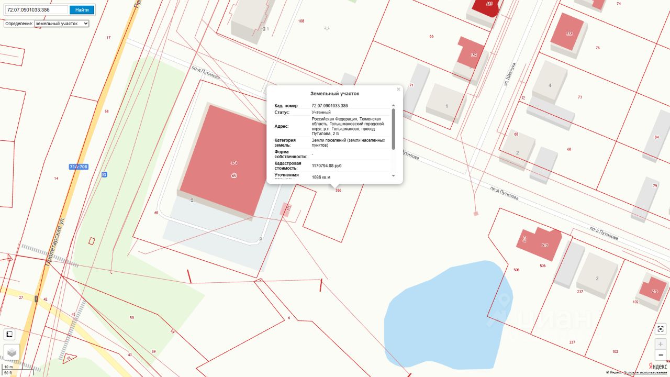670x377 pixels.
Task: Click parcel label 84 on the map
Action: coord(657,137)
